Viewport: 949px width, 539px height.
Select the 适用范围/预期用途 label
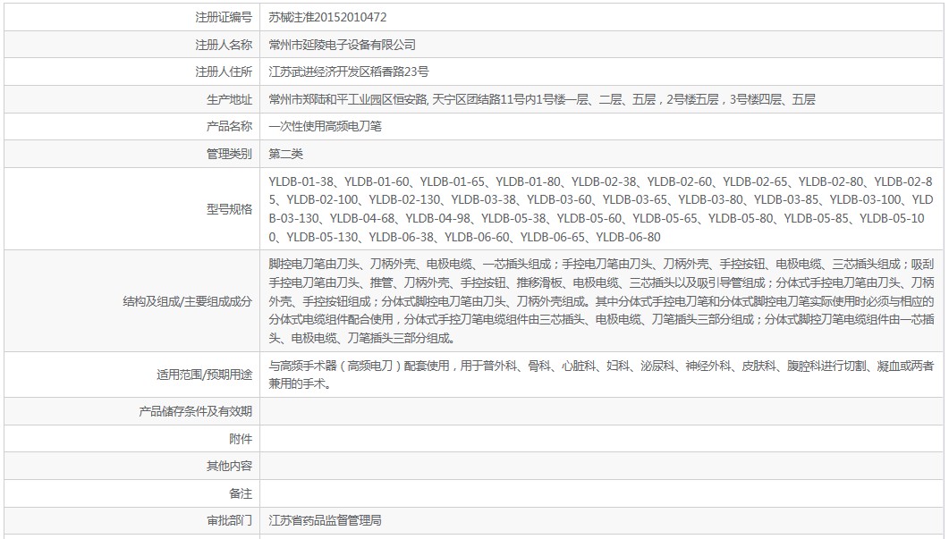tap(204, 375)
